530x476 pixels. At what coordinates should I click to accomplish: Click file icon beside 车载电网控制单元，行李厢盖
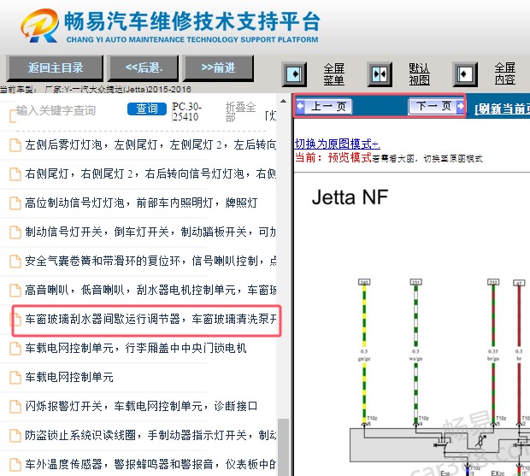15,349
